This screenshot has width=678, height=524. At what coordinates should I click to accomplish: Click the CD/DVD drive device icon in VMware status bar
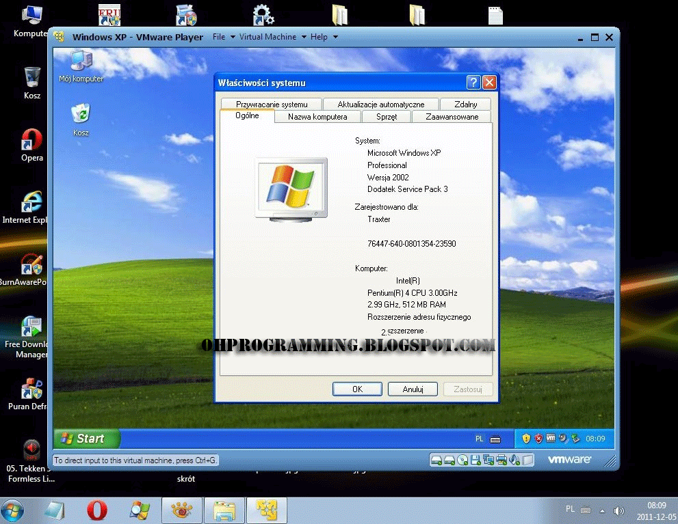point(462,460)
